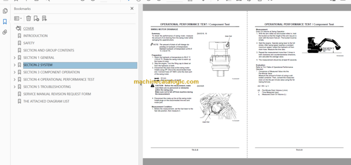Screen dimensions: 351x165
Task: Open the Page Thumbnails panel icon
Action: pyautogui.click(x=5, y=11)
